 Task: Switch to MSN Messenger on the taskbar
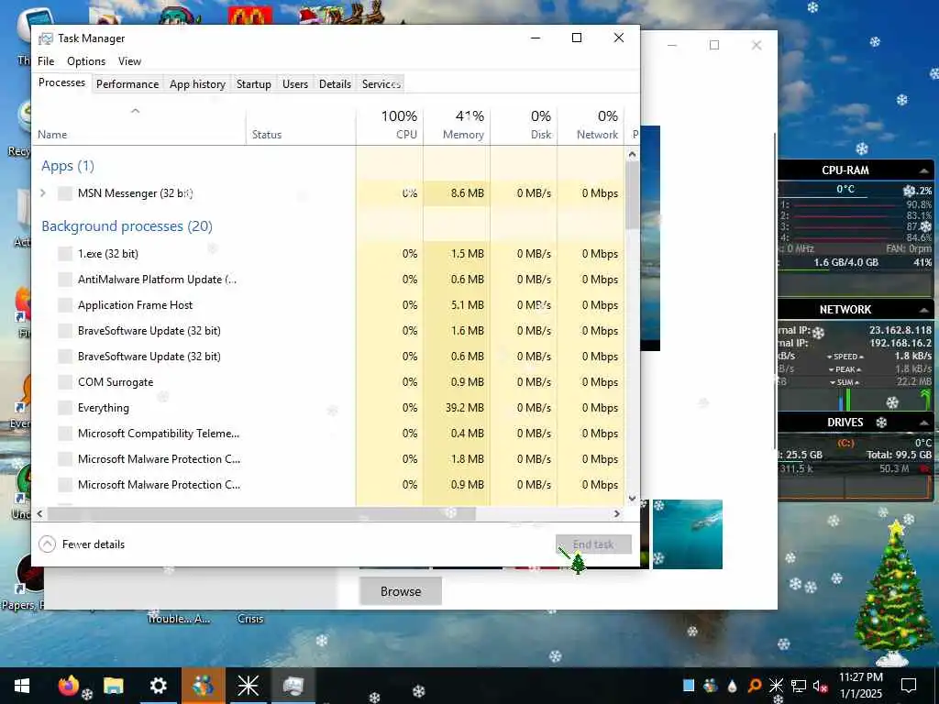pyautogui.click(x=203, y=686)
